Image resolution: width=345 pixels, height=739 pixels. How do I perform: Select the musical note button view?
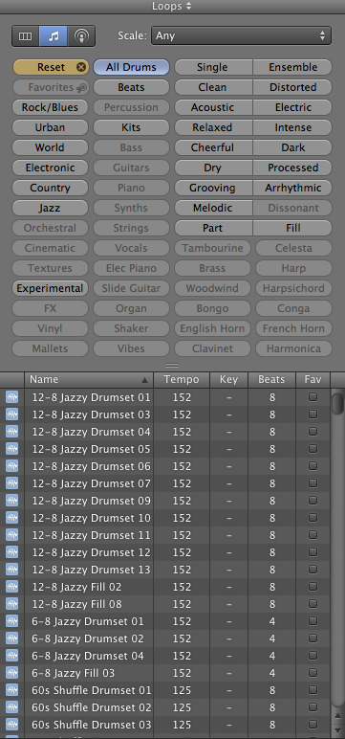pos(54,36)
